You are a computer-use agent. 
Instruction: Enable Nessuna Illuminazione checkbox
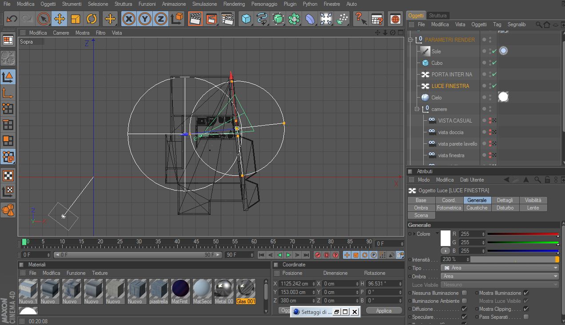[464, 293]
